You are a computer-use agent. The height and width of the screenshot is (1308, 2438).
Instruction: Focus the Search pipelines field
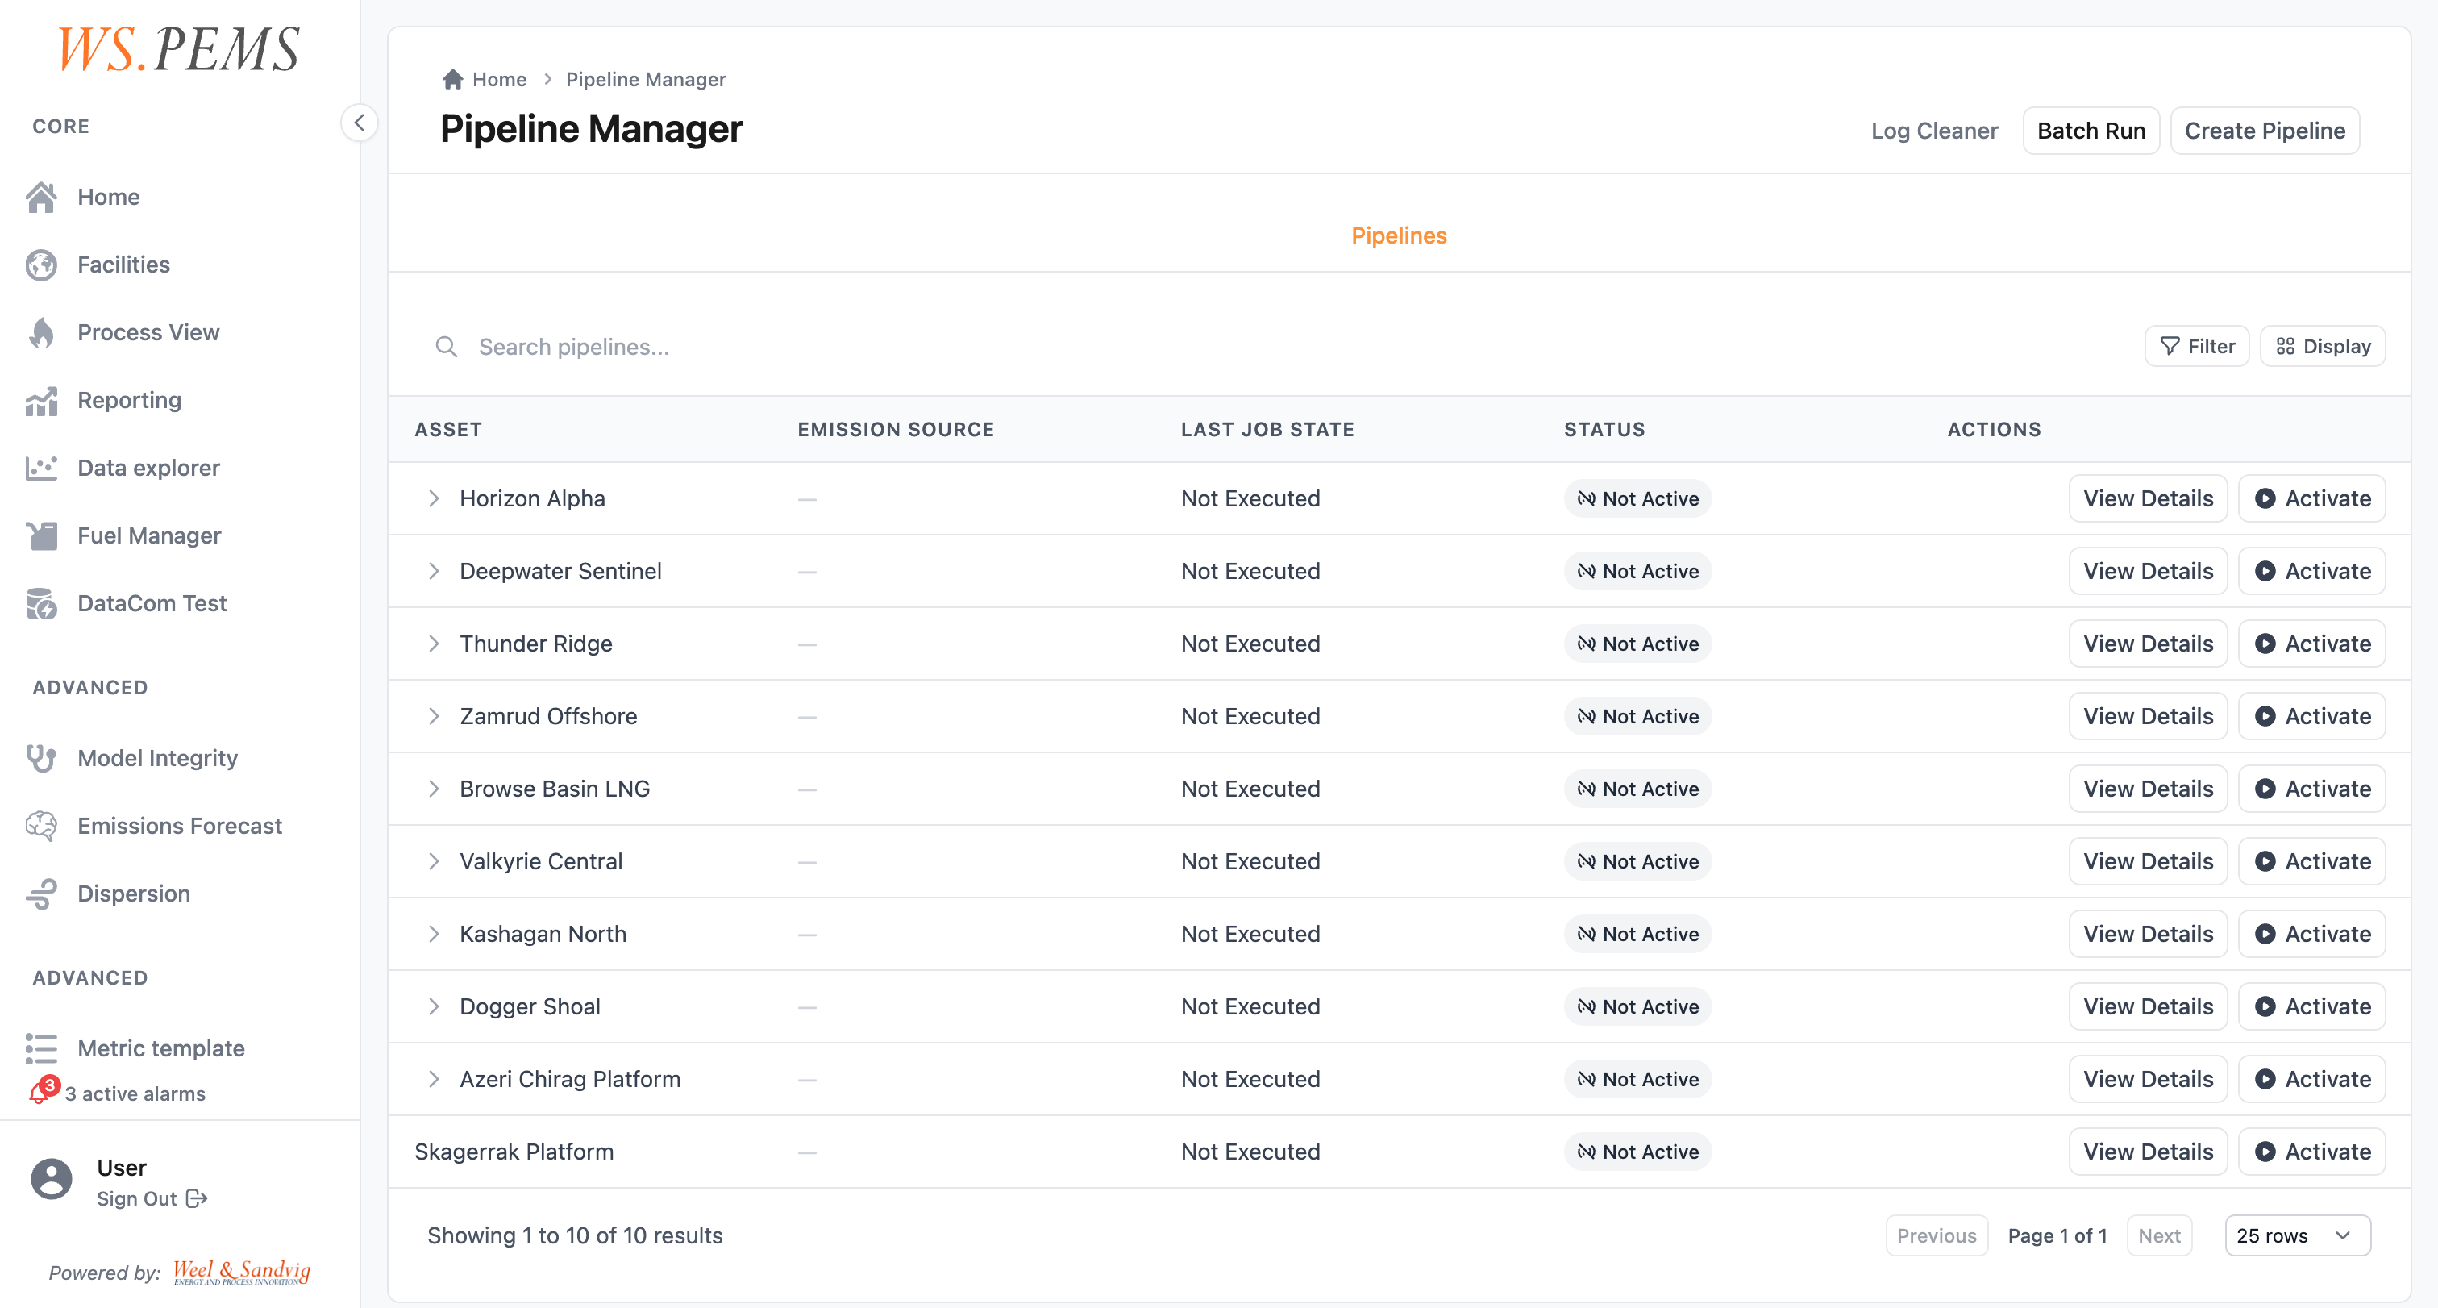[x=1268, y=348]
